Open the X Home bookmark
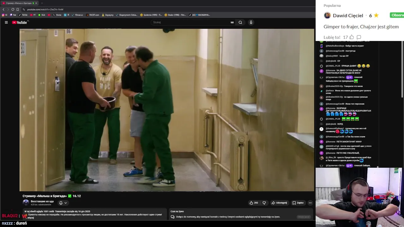 click(x=57, y=15)
